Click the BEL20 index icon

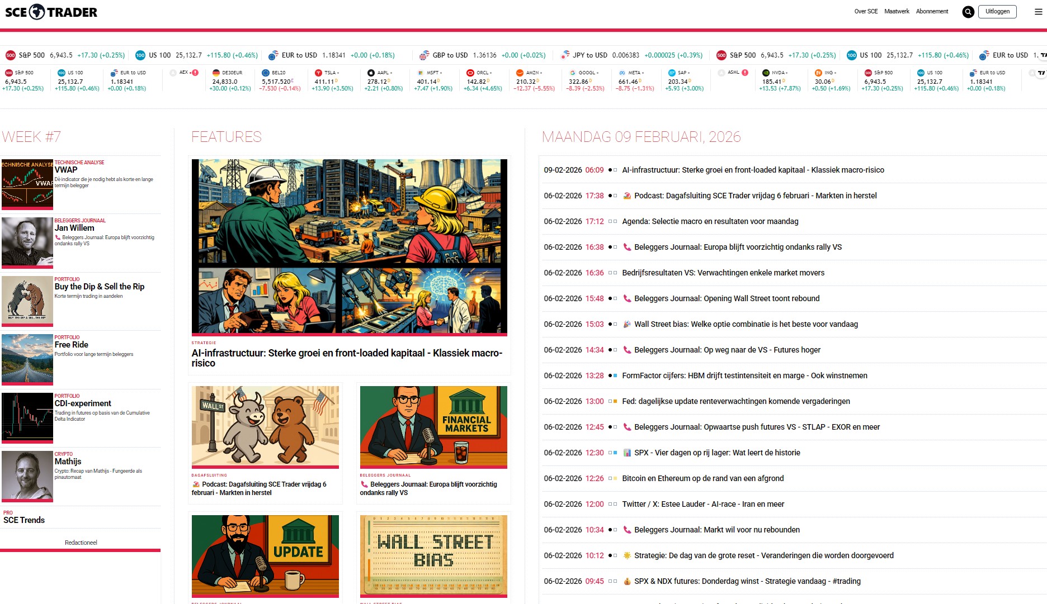coord(266,73)
